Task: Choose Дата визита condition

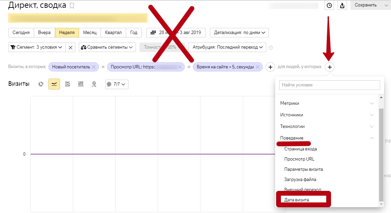Action: coord(297,200)
